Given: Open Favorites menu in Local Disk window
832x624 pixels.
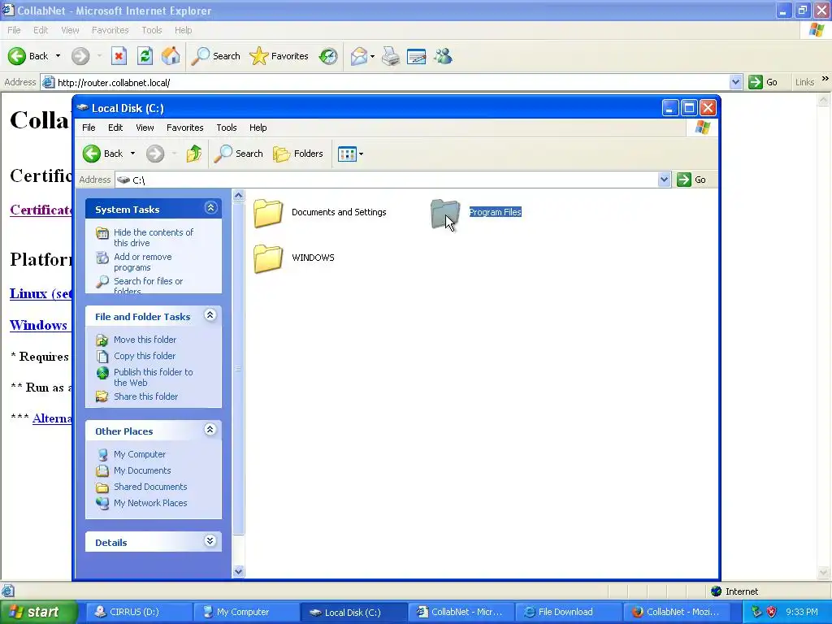Looking at the screenshot, I should (184, 128).
